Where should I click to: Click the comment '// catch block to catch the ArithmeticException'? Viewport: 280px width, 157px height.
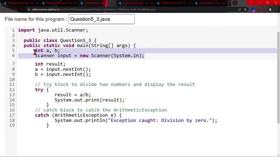tap(101, 110)
